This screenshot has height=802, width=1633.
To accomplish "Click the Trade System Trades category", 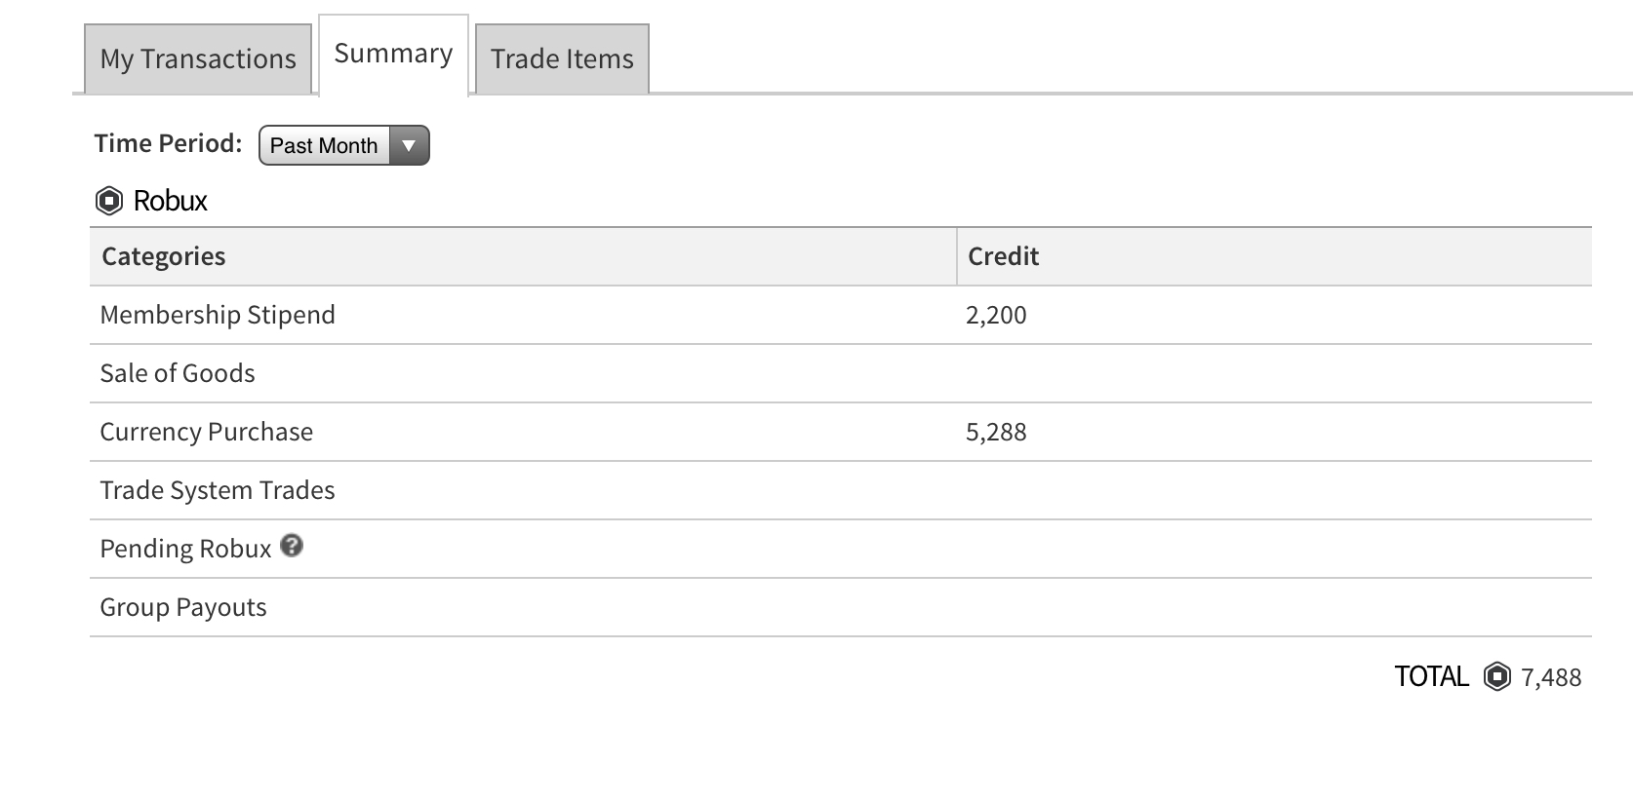I will [218, 490].
